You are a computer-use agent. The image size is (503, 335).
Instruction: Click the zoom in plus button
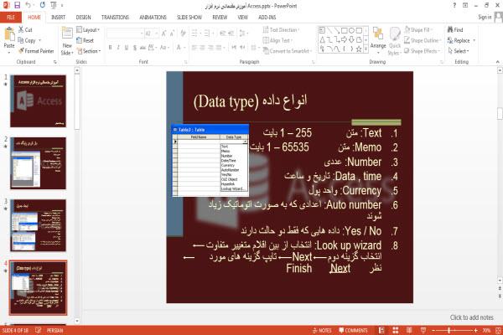(475, 330)
